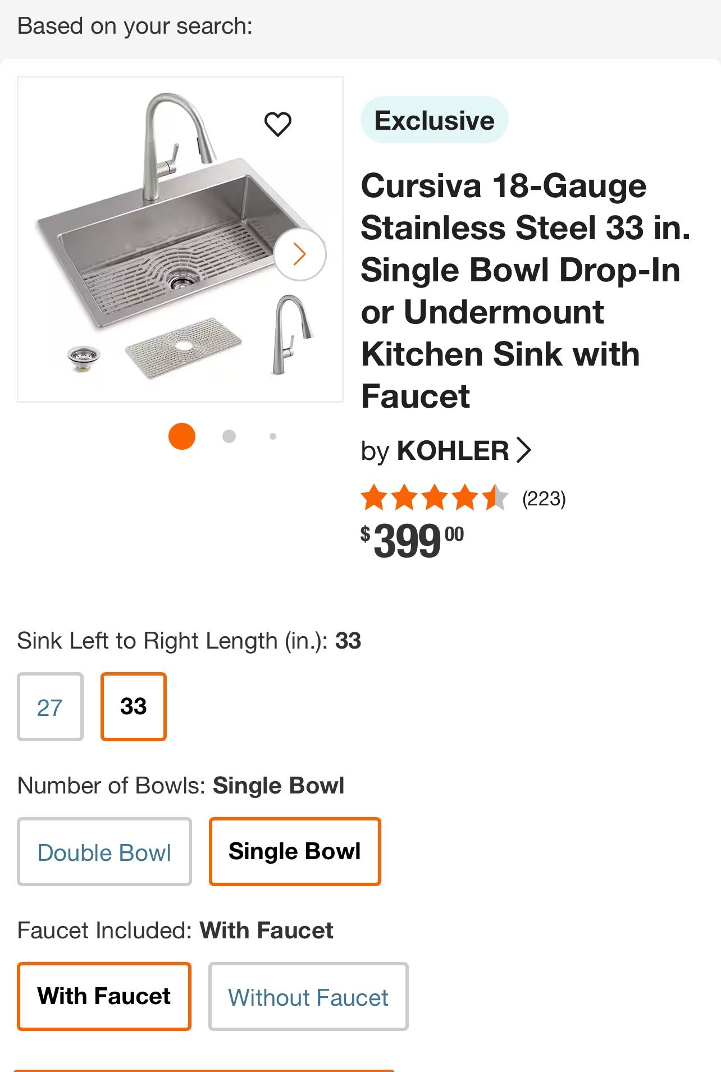Screen dimensions: 721x1072
Task: Open the KOHLER brand page chevron
Action: [523, 450]
